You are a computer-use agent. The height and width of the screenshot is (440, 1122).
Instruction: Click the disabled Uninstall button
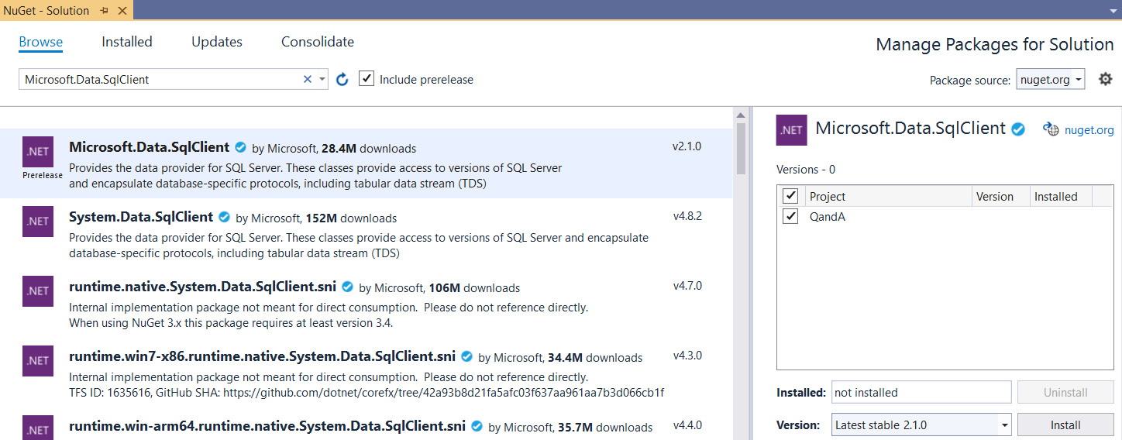click(x=1065, y=392)
